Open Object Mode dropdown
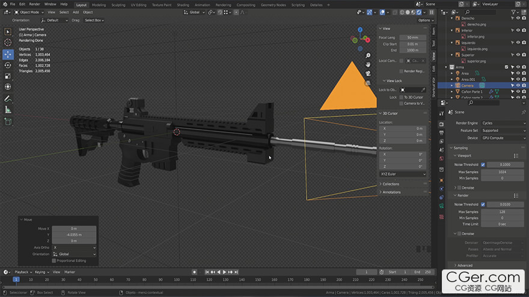 click(29, 12)
